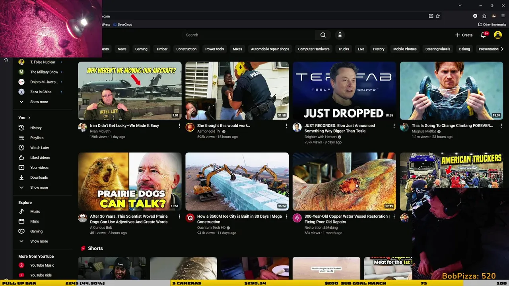Open YouTube Music from the sidebar
Image resolution: width=509 pixels, height=286 pixels.
click(x=42, y=265)
